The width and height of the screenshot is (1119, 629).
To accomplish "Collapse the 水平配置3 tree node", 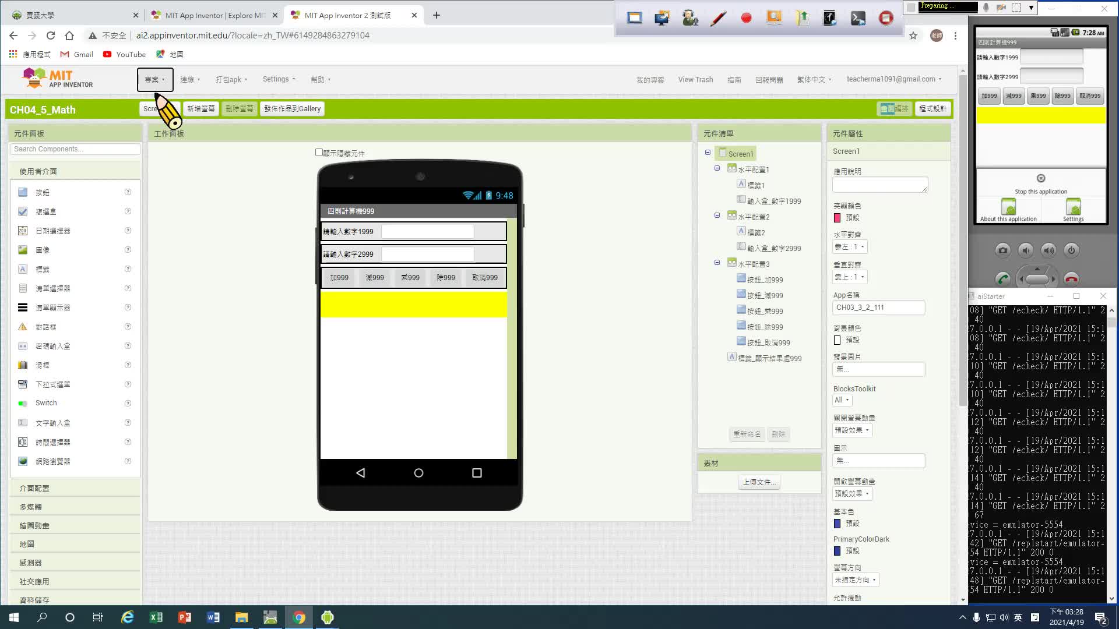I will pyautogui.click(x=717, y=263).
